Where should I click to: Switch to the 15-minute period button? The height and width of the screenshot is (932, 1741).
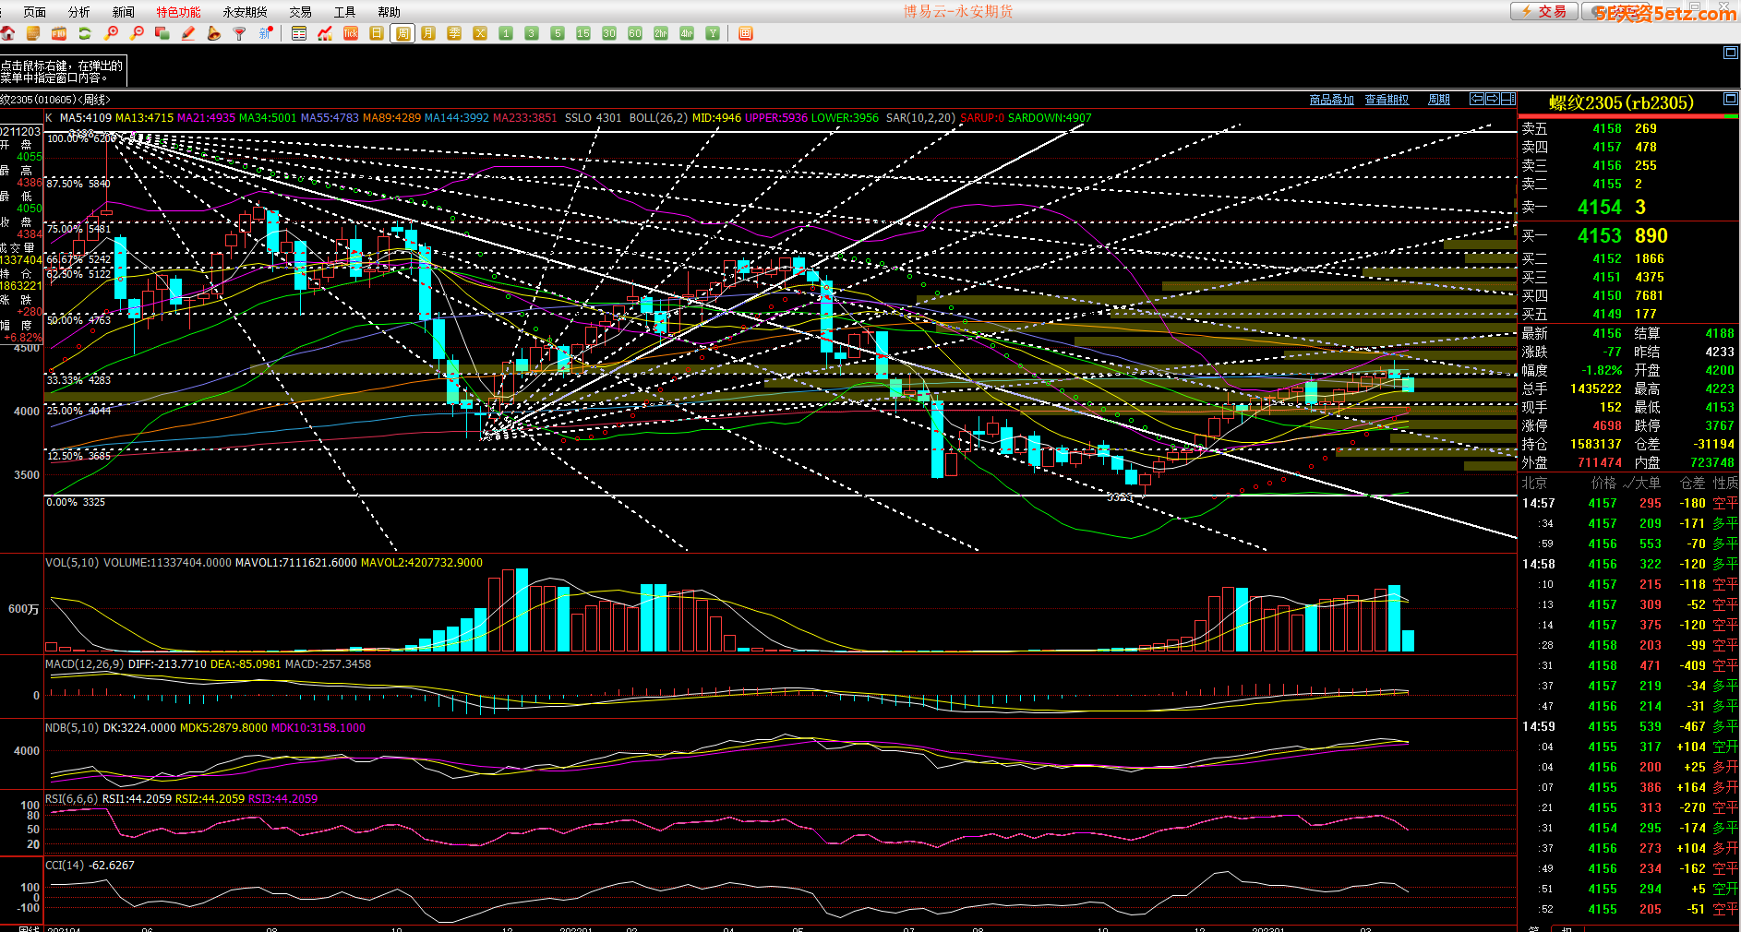tap(583, 33)
